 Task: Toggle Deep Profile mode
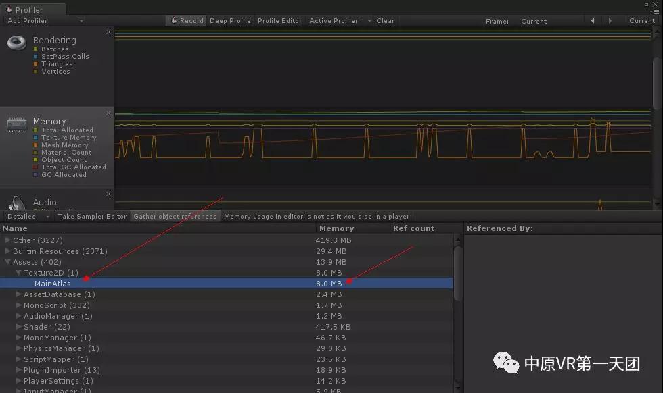tap(230, 21)
